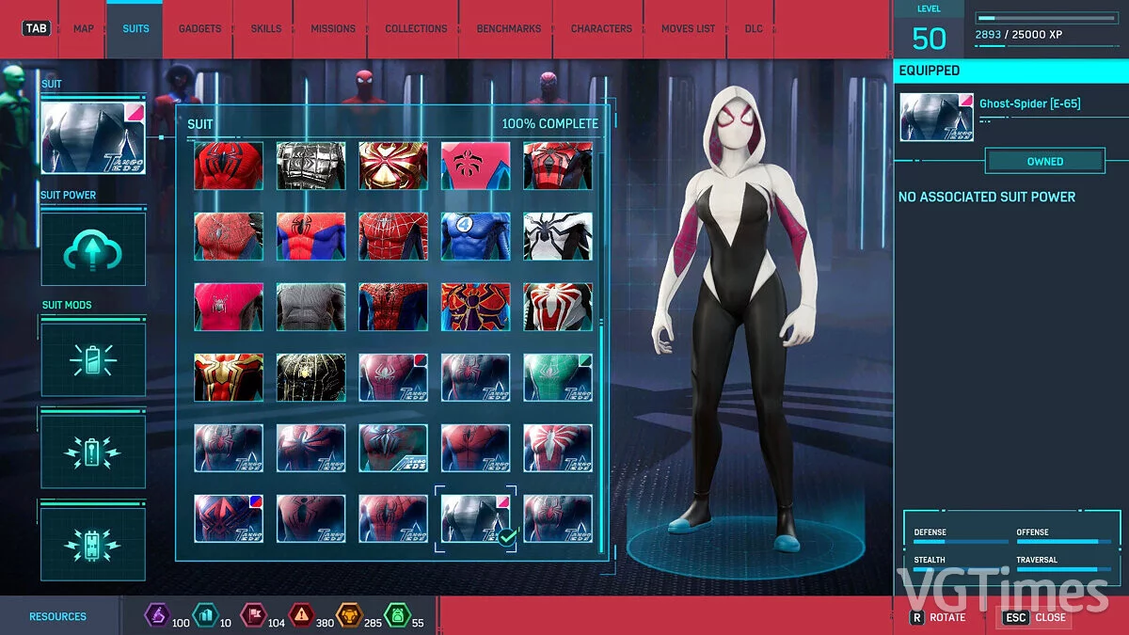
Task: Open the Map tab
Action: point(84,28)
